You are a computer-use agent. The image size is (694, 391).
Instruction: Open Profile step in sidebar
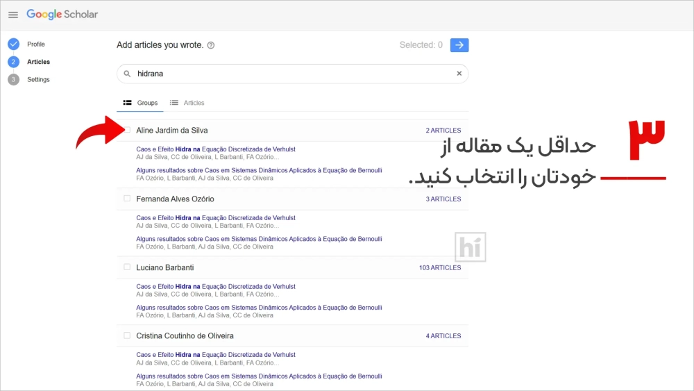[x=36, y=44]
